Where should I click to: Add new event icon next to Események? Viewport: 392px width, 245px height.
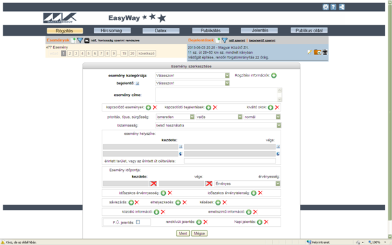click(x=73, y=40)
